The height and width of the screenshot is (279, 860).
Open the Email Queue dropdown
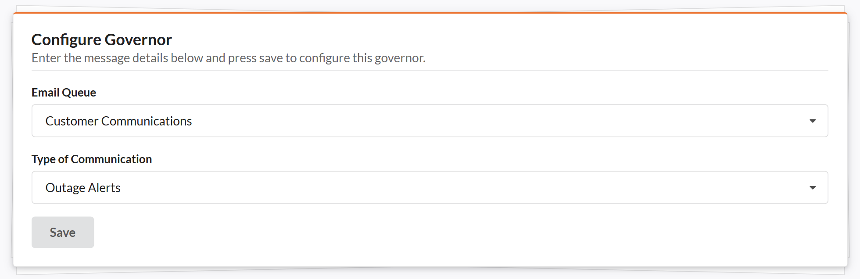[429, 121]
